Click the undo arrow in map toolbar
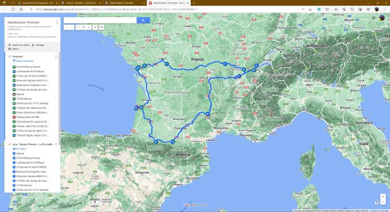The image size is (390, 212). [x=67, y=28]
